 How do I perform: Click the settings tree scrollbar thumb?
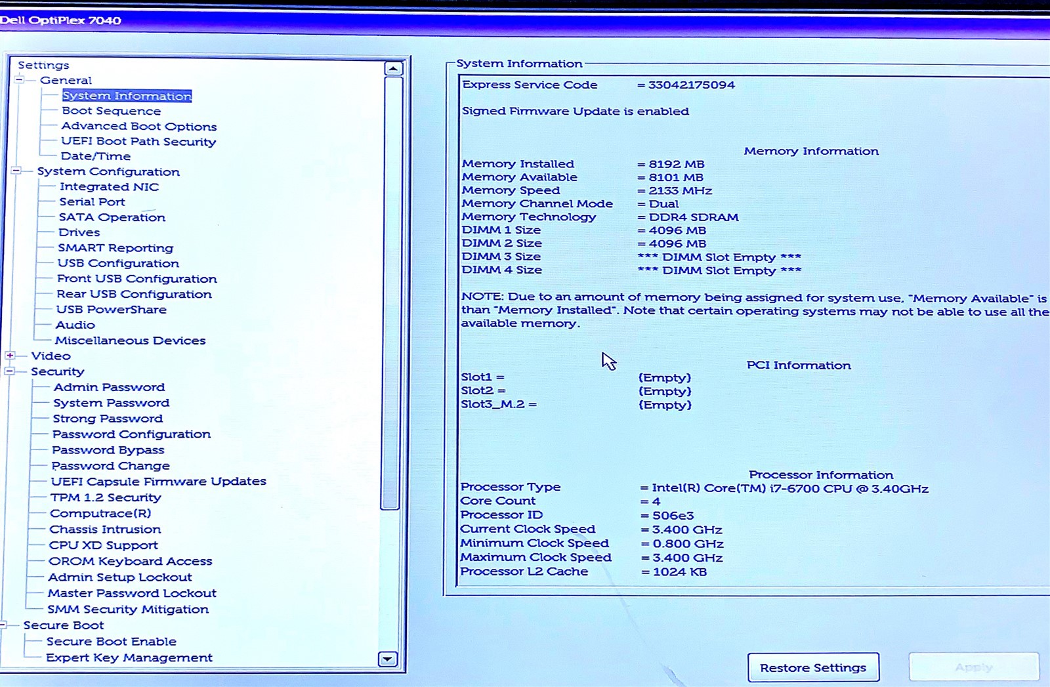coord(392,292)
